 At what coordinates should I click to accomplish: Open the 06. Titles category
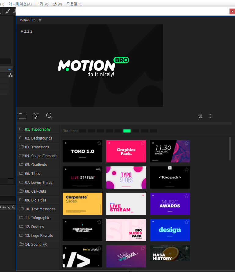coord(38,173)
